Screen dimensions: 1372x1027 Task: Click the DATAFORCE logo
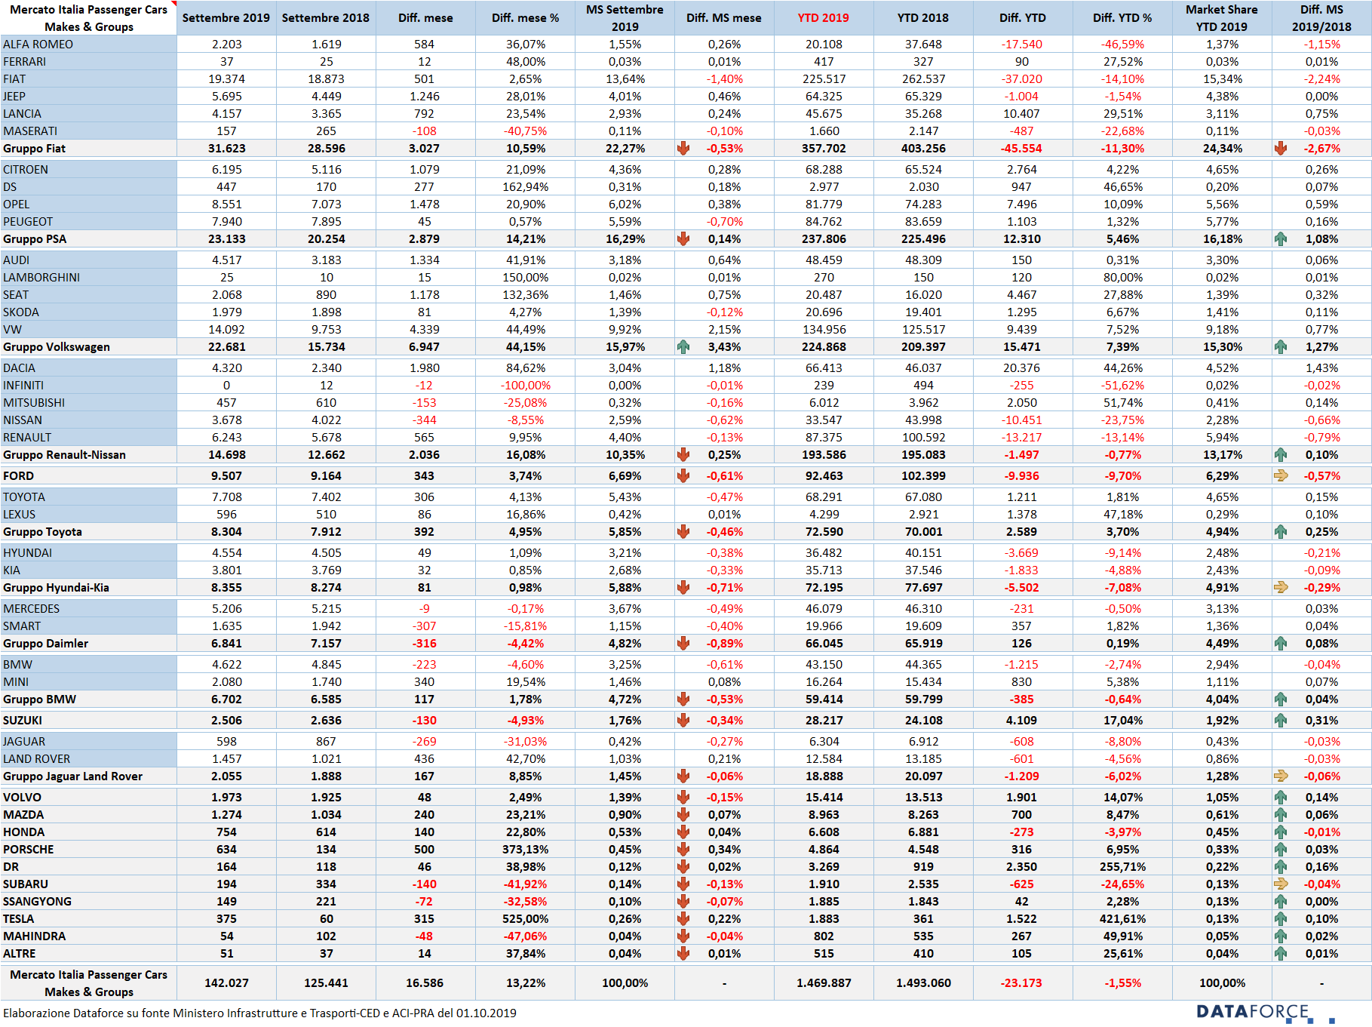coord(1264,1013)
